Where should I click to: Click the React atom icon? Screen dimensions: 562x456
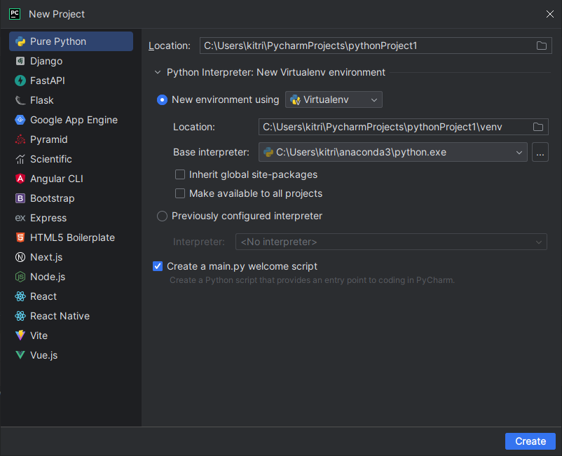pyautogui.click(x=20, y=296)
